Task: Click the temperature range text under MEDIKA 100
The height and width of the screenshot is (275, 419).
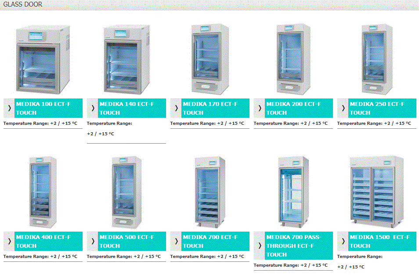Action: [40, 123]
